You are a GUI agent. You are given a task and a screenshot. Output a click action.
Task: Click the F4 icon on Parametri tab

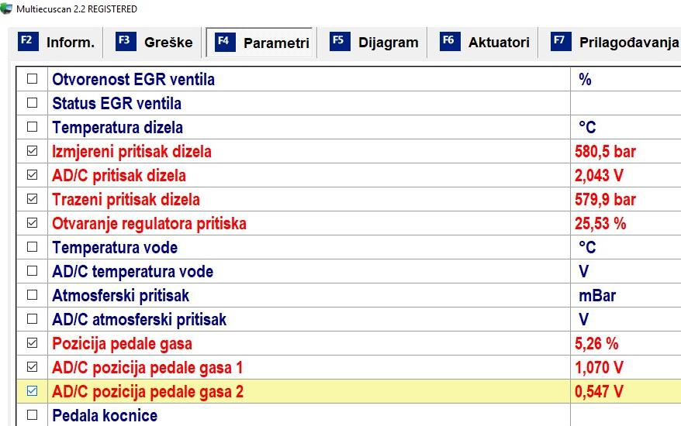tap(225, 43)
